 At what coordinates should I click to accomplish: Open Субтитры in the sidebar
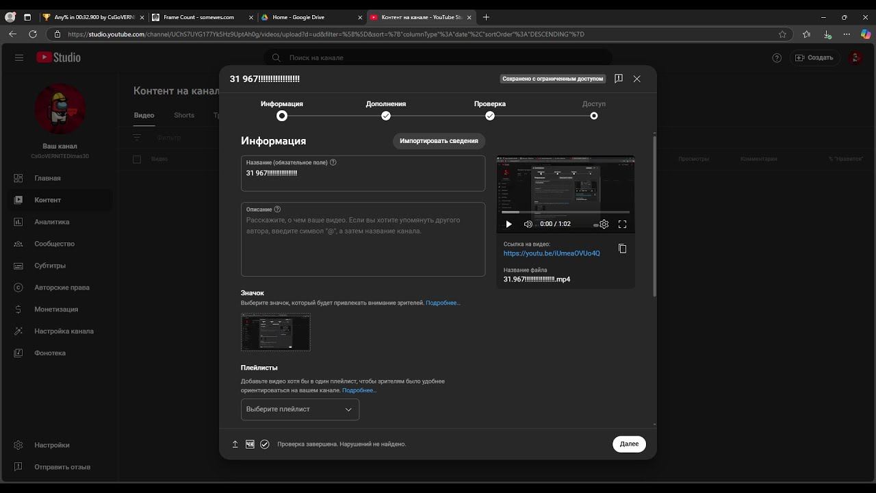(59, 266)
